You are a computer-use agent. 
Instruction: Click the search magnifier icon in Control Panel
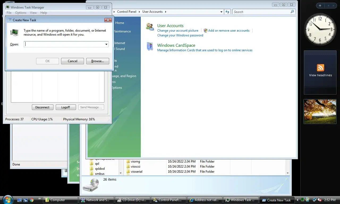click(x=292, y=12)
